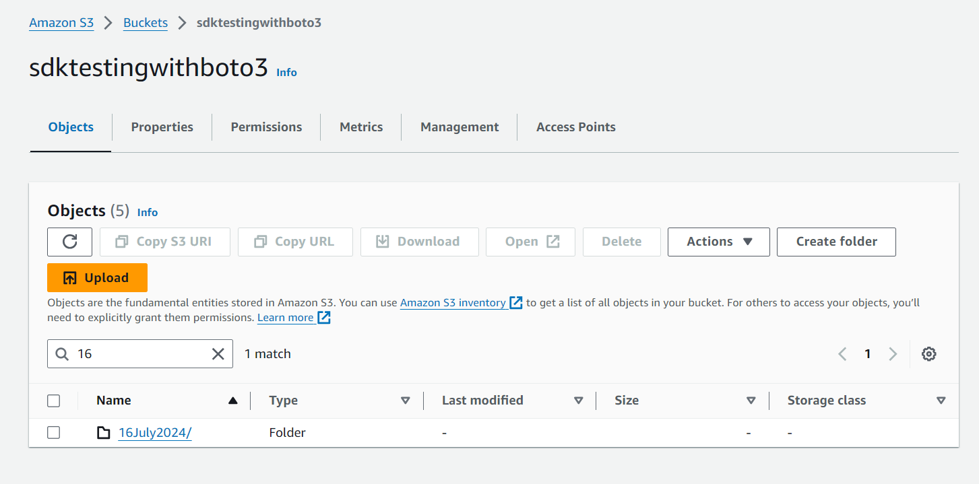Viewport: 979px width, 484px height.
Task: Click the refresh objects icon button
Action: coord(69,242)
